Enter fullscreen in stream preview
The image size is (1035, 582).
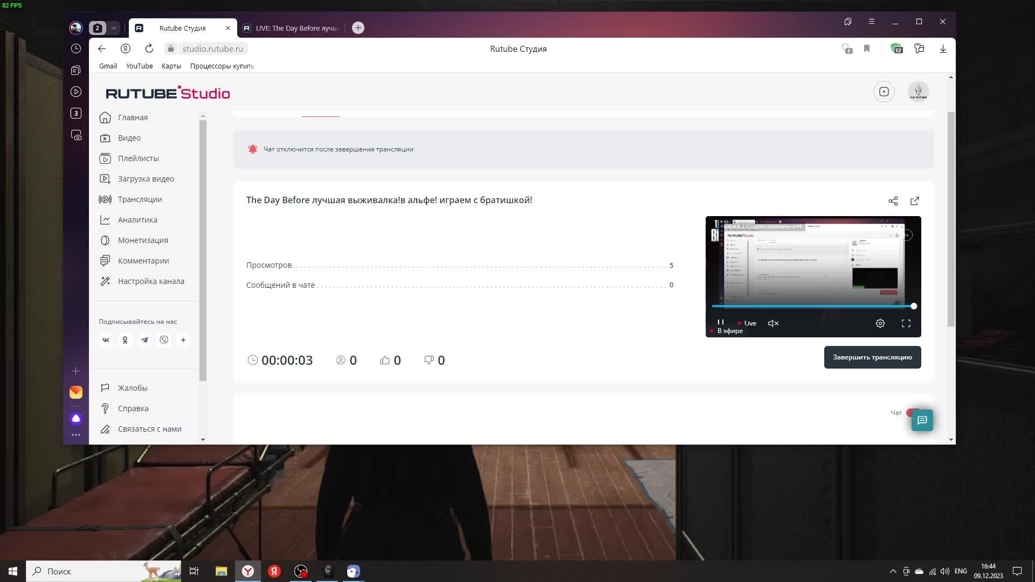906,323
